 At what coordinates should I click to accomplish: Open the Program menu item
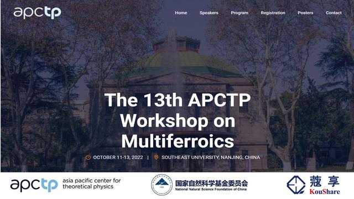pyautogui.click(x=240, y=13)
